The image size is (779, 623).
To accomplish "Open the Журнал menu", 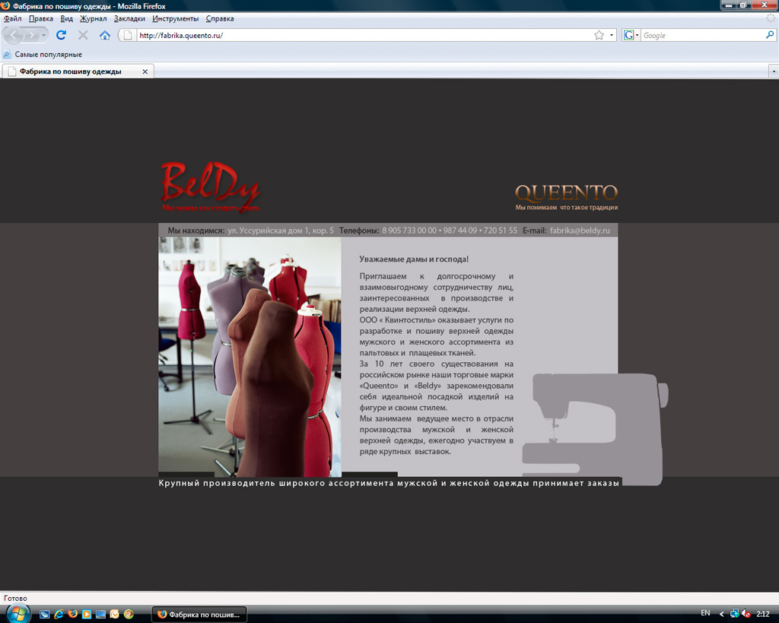I will coord(94,19).
